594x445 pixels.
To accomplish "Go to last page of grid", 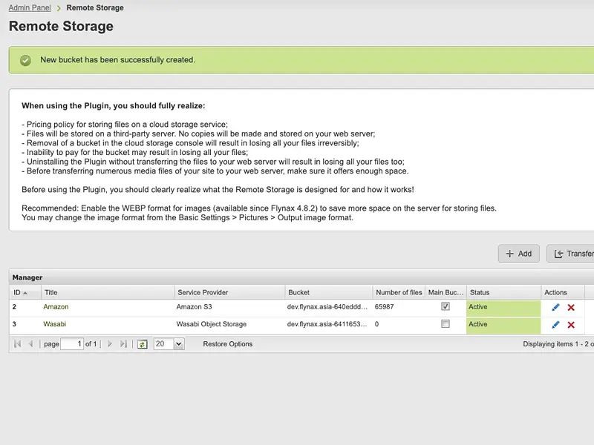I will click(x=123, y=344).
